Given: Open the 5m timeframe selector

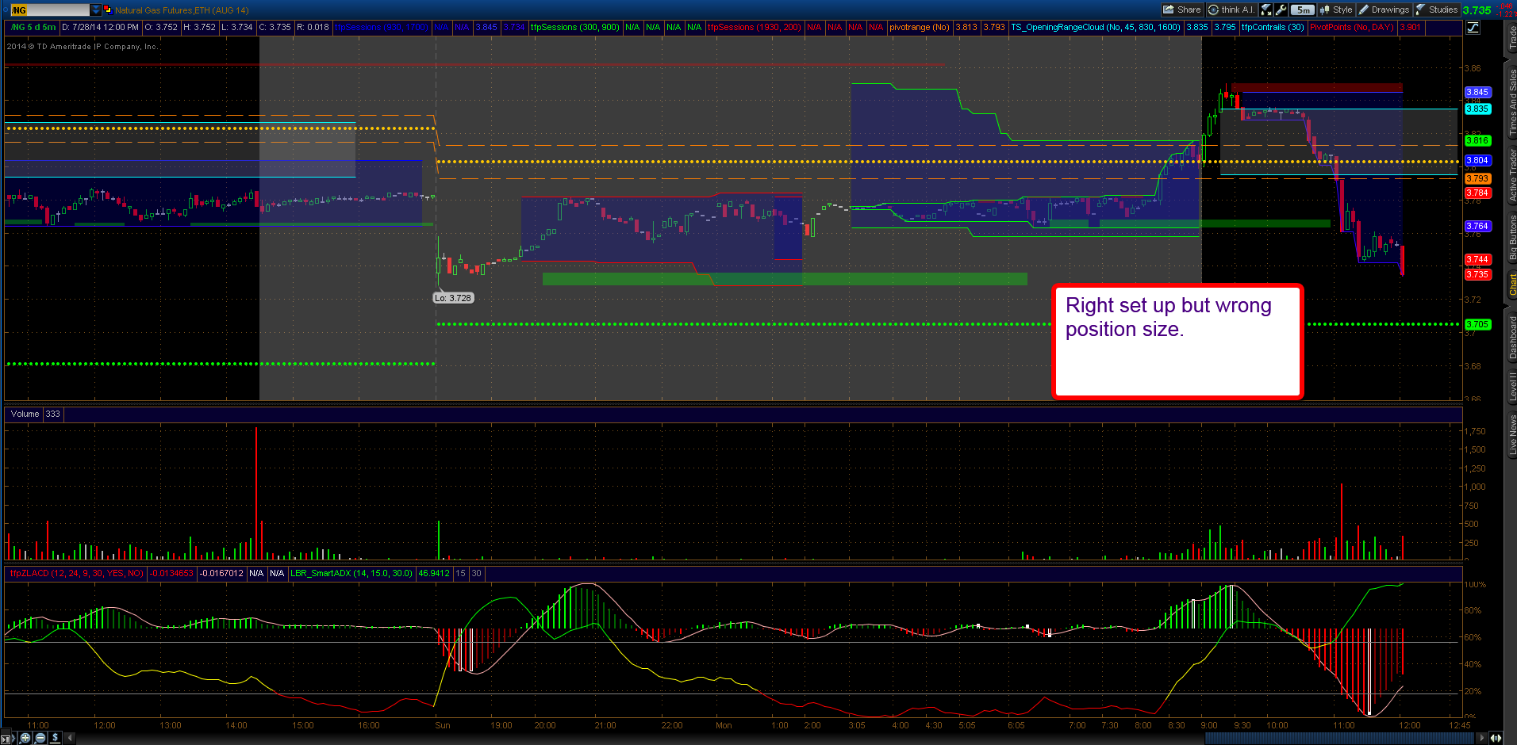Looking at the screenshot, I should 1302,10.
